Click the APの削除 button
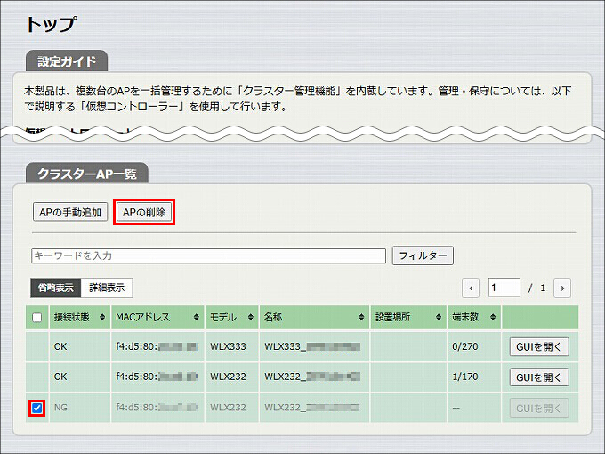Screen dimensions: 605x454 pyautogui.click(x=144, y=212)
